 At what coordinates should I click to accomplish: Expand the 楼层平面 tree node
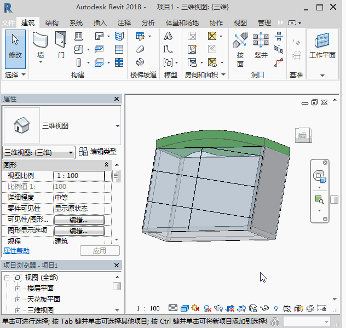coord(18,289)
